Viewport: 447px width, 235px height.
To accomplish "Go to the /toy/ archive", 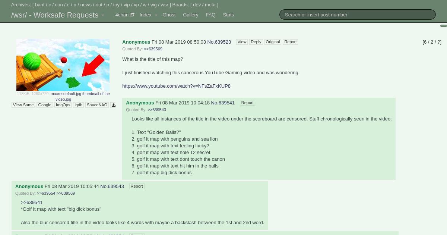I will click(x=117, y=5).
